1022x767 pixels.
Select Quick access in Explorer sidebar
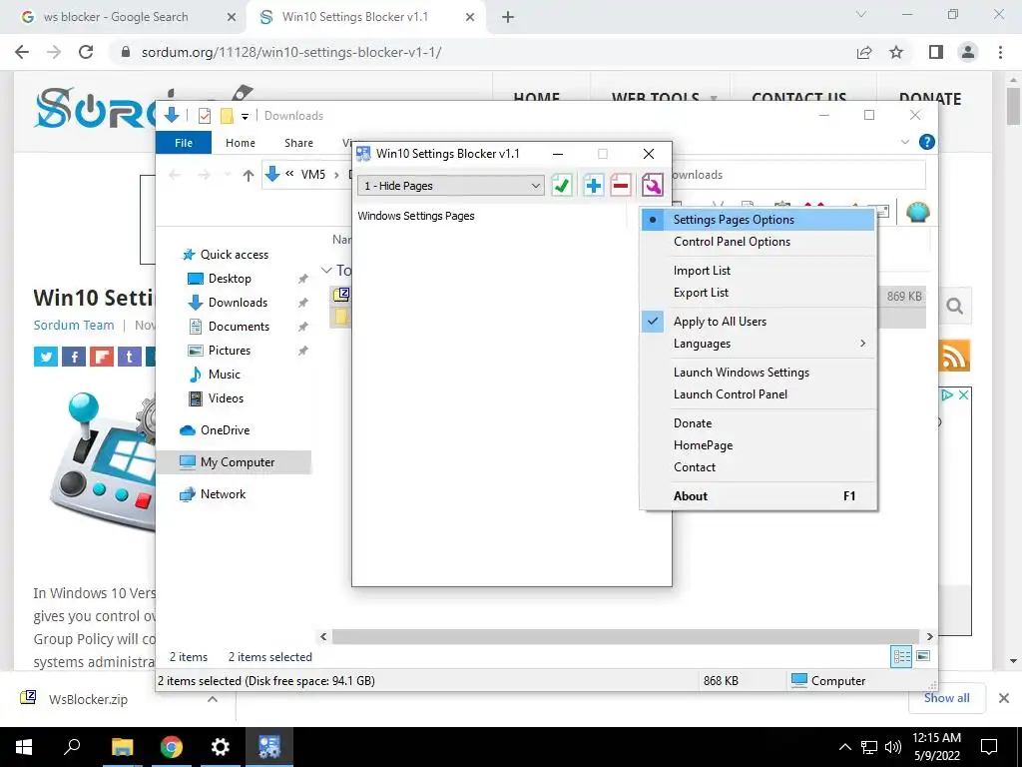(x=234, y=255)
